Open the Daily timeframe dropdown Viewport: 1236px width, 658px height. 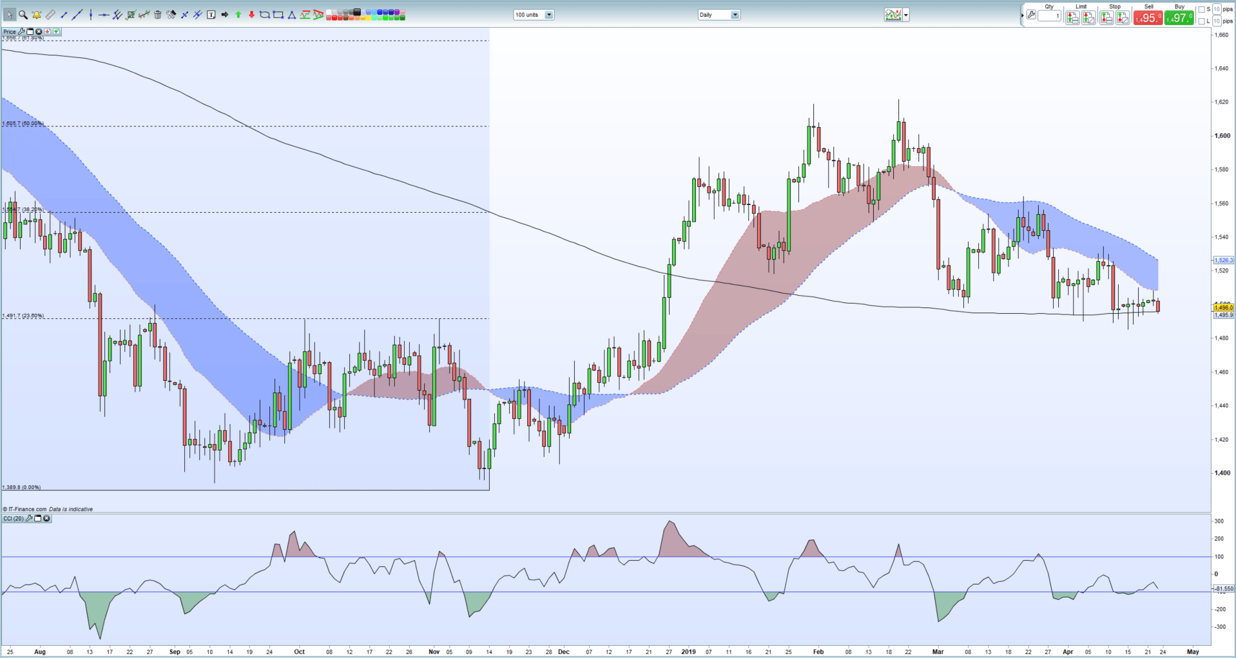click(719, 15)
